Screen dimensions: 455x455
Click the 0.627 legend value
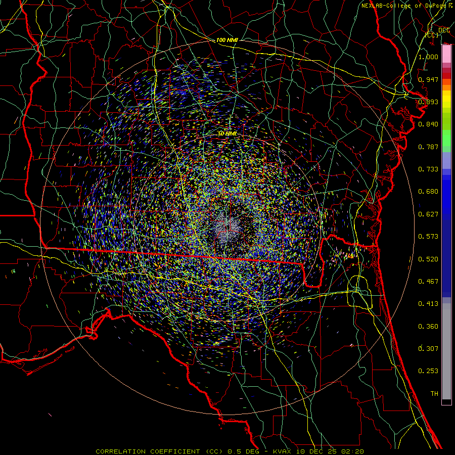428,214
